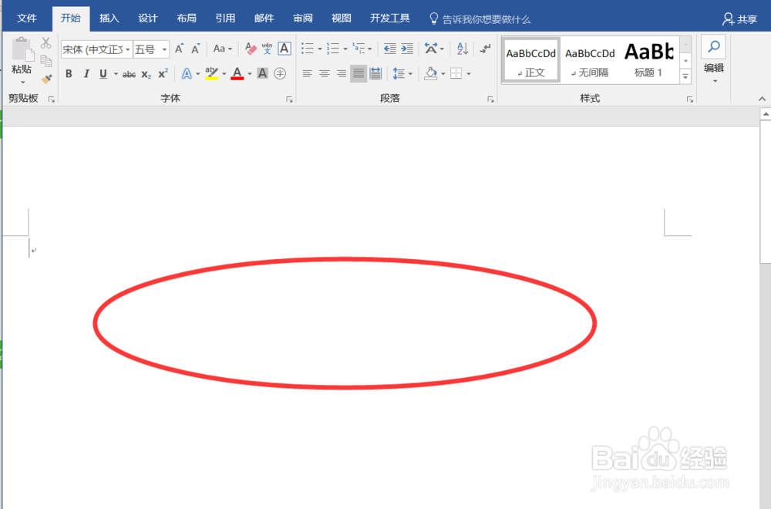The width and height of the screenshot is (771, 509).
Task: Open the line spacing dropdown
Action: point(402,73)
